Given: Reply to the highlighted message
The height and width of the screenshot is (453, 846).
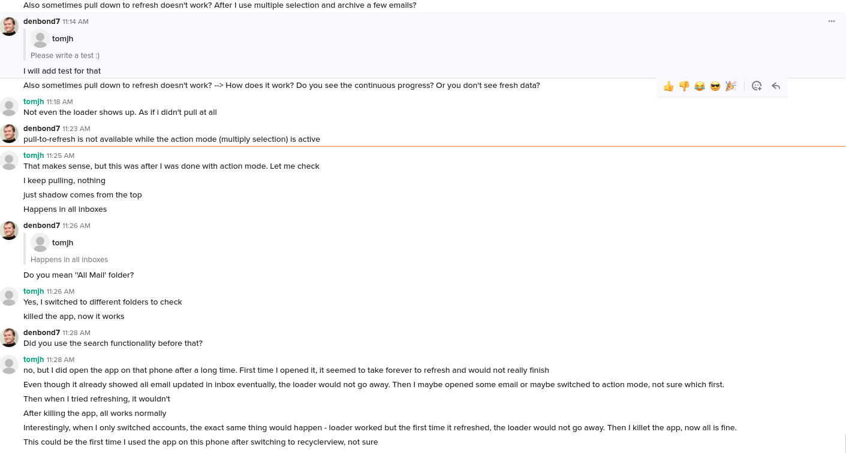Looking at the screenshot, I should pos(776,86).
